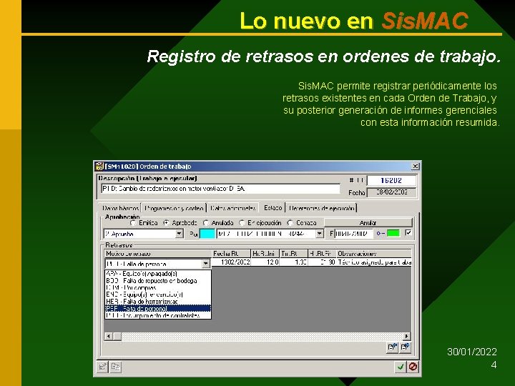
Task: Click the edit pencil icon at bottom-left
Action: [x=102, y=367]
